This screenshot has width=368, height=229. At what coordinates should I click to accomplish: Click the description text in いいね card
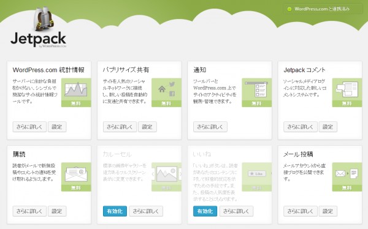click(x=215, y=182)
